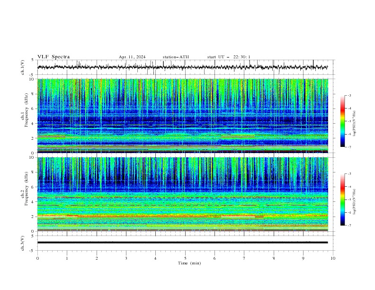
Task: Click the ch.2 spectrogram "10" kHz tick label
Action: [x=32, y=157]
